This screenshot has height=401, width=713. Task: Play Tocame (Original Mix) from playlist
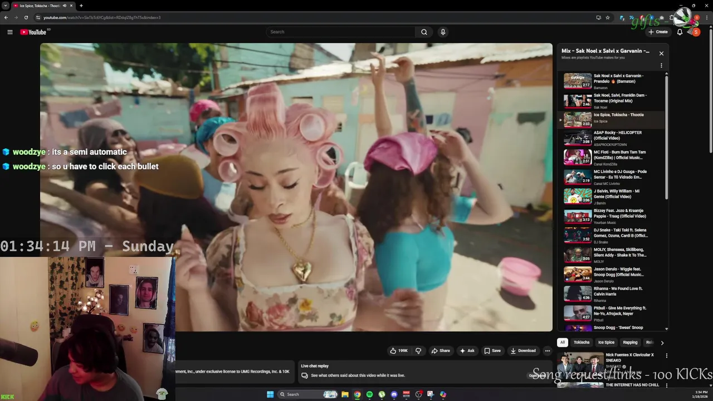coord(611,101)
